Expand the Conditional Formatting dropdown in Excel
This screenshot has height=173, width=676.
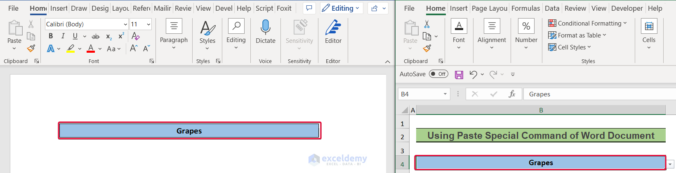[x=587, y=23]
